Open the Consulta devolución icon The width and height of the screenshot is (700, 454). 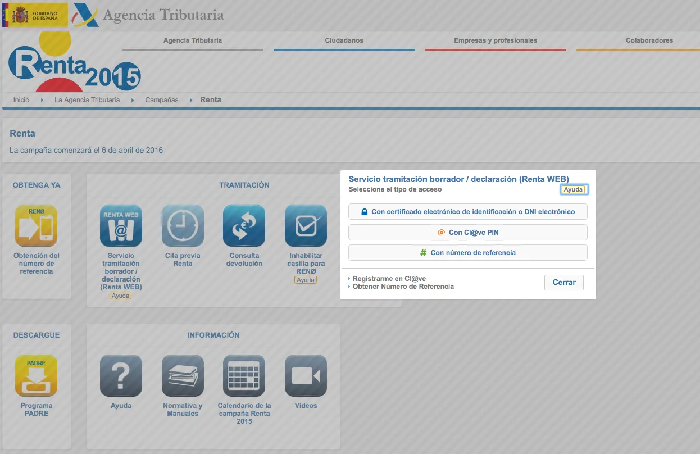tap(244, 225)
